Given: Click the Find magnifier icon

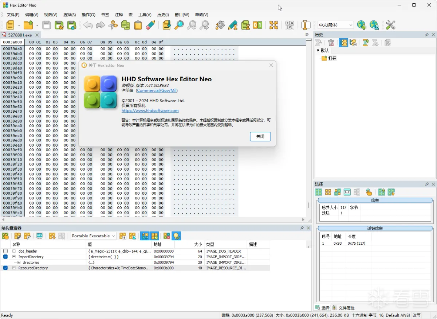Looking at the screenshot, I should pyautogui.click(x=179, y=25).
